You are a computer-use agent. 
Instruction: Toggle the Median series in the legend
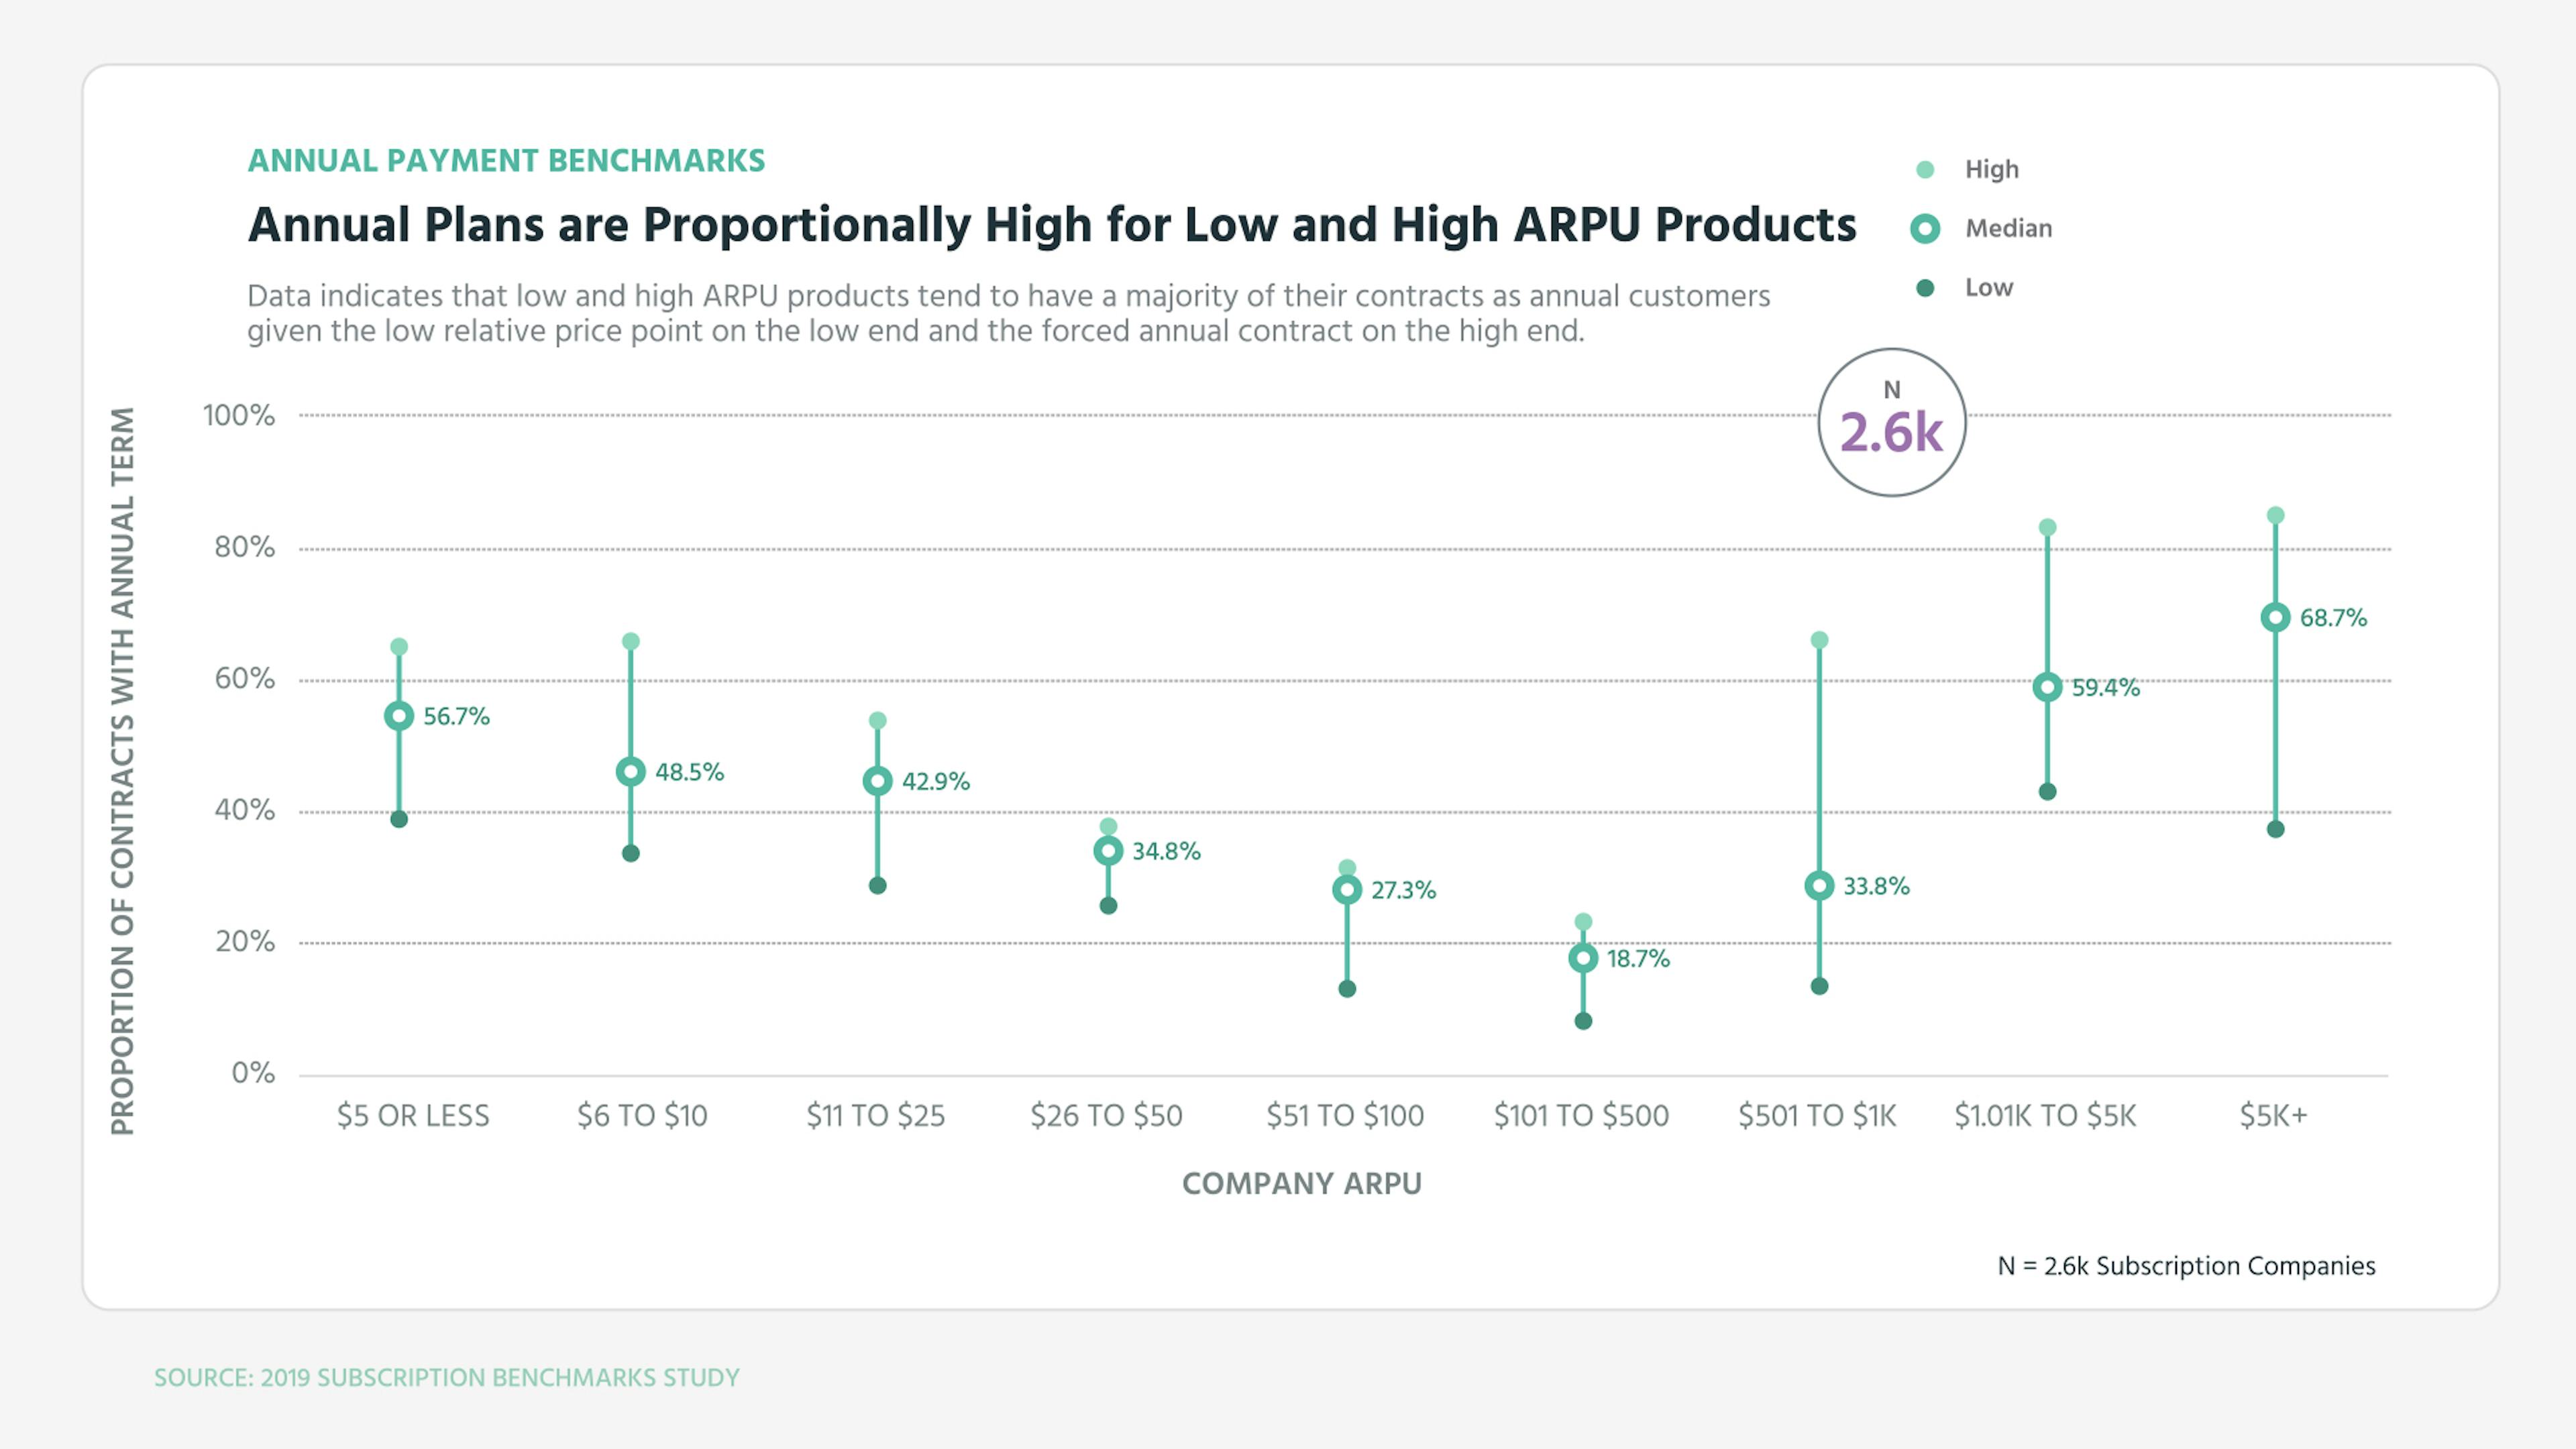pyautogui.click(x=2010, y=228)
